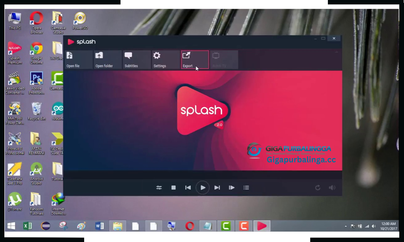Select µTorrent desktop shortcut
Image resolution: width=404 pixels, height=242 pixels.
[x=15, y=202]
